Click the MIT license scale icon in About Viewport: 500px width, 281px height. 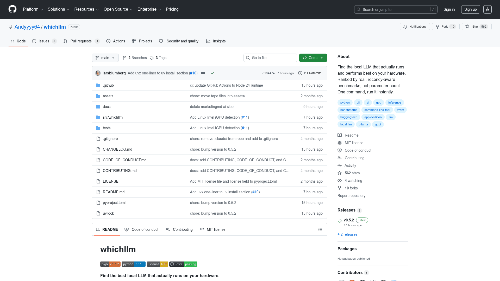coord(340,143)
